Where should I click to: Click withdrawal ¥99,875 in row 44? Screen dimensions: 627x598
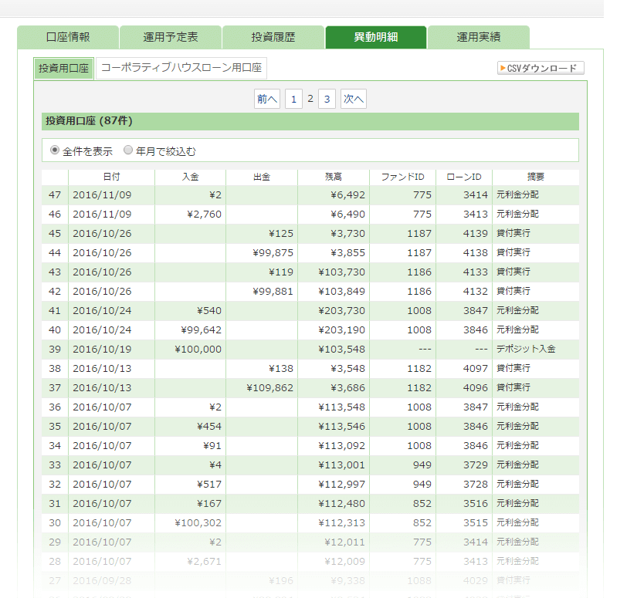pos(273,253)
